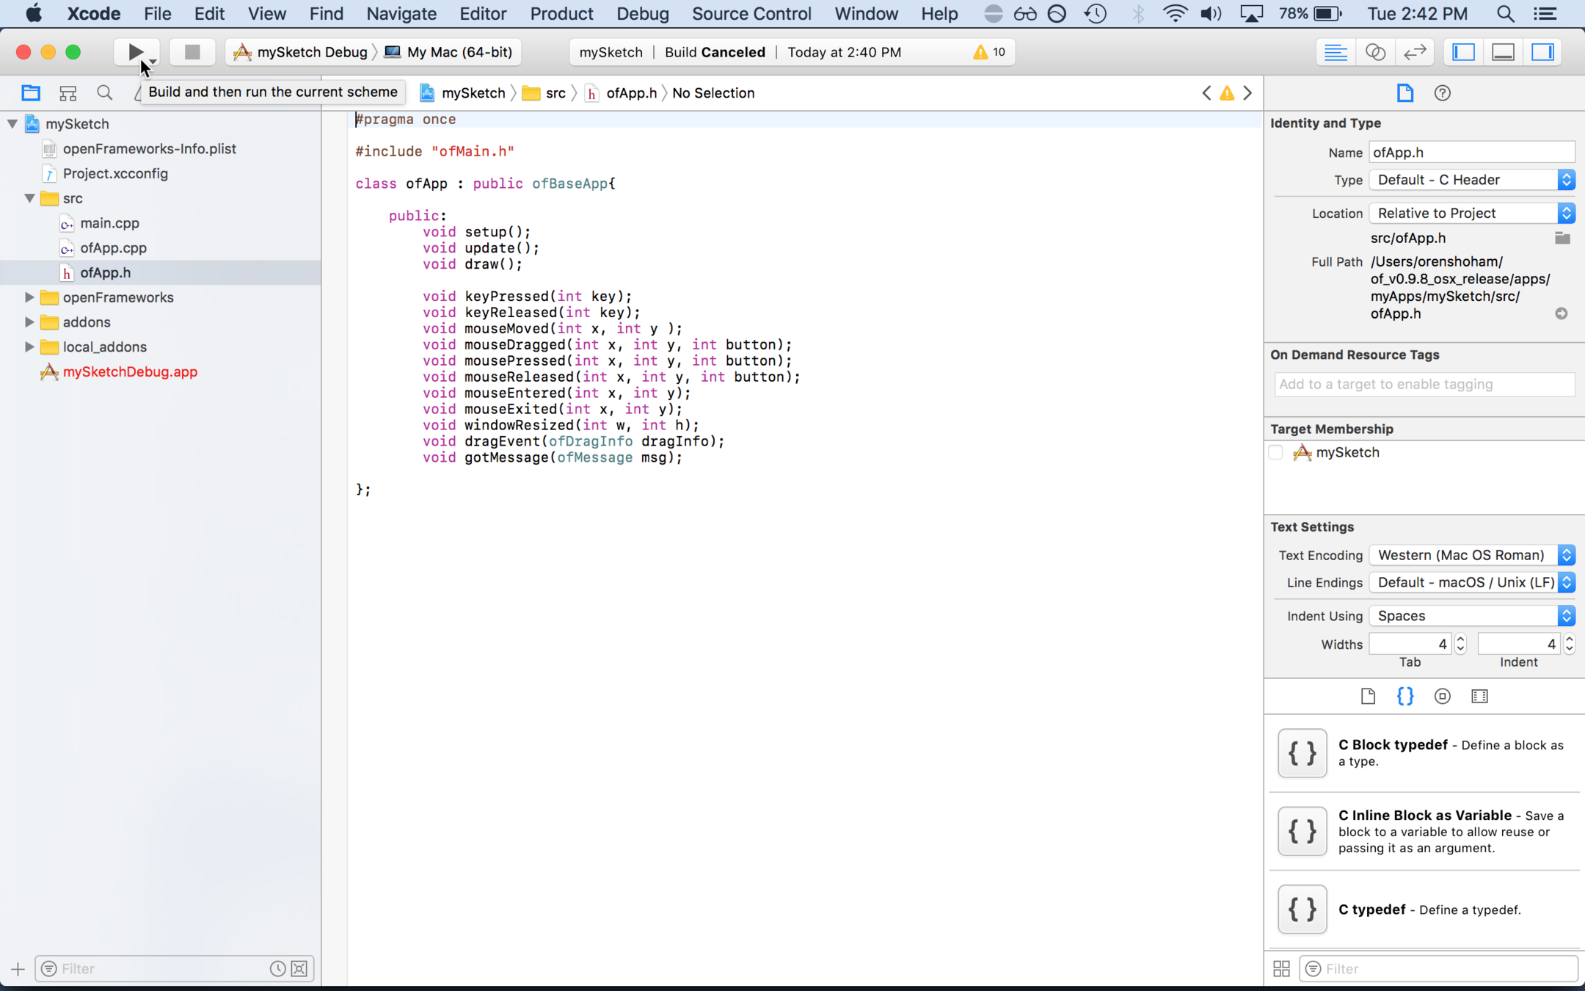Click the warning count indicator

[x=989, y=52]
